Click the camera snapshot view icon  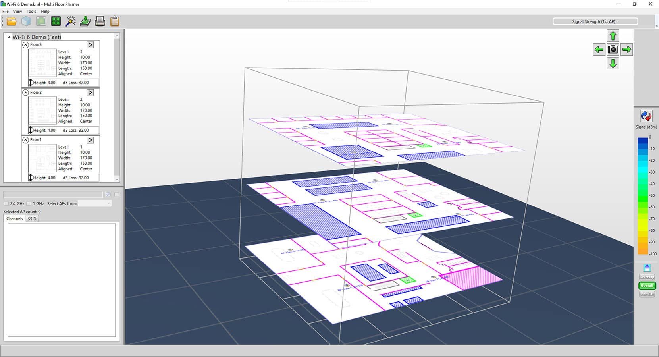click(613, 50)
